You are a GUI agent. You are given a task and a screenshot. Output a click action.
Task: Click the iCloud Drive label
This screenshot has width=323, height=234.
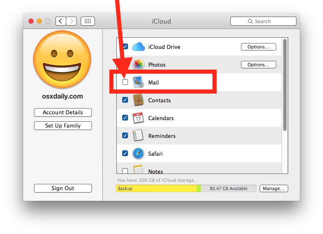(x=164, y=47)
